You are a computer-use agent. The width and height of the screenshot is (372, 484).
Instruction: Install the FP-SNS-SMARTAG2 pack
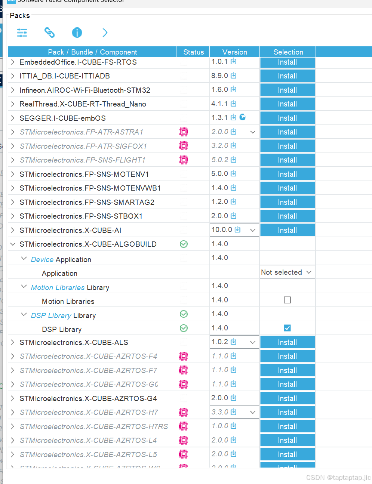point(288,202)
